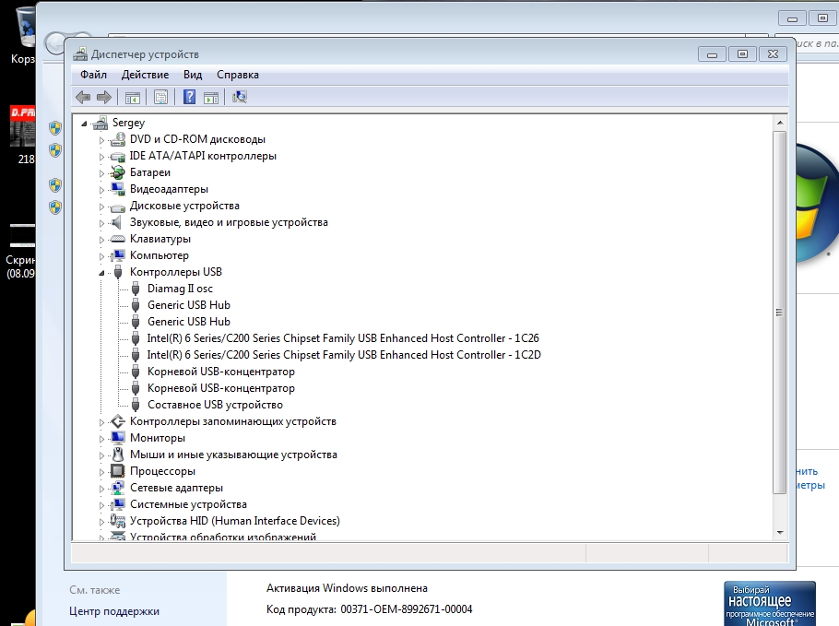The width and height of the screenshot is (839, 626).
Task: Maximize the Device Manager window
Action: point(742,54)
